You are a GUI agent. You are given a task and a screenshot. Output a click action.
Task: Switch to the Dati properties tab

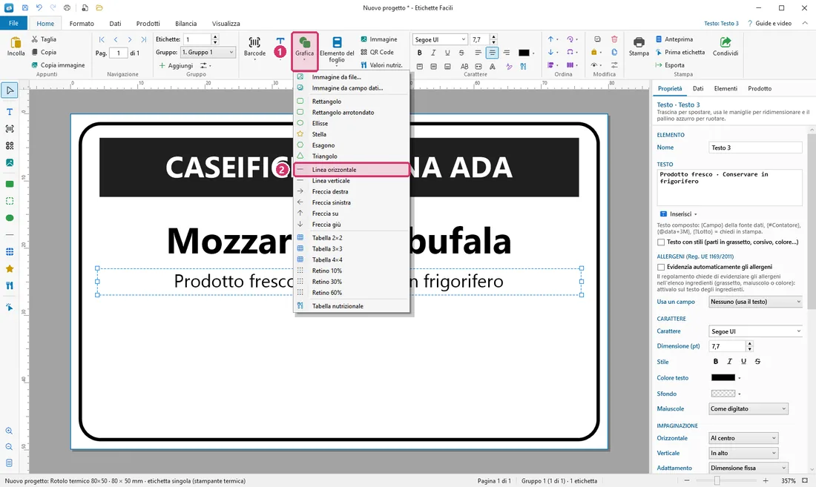pyautogui.click(x=698, y=88)
